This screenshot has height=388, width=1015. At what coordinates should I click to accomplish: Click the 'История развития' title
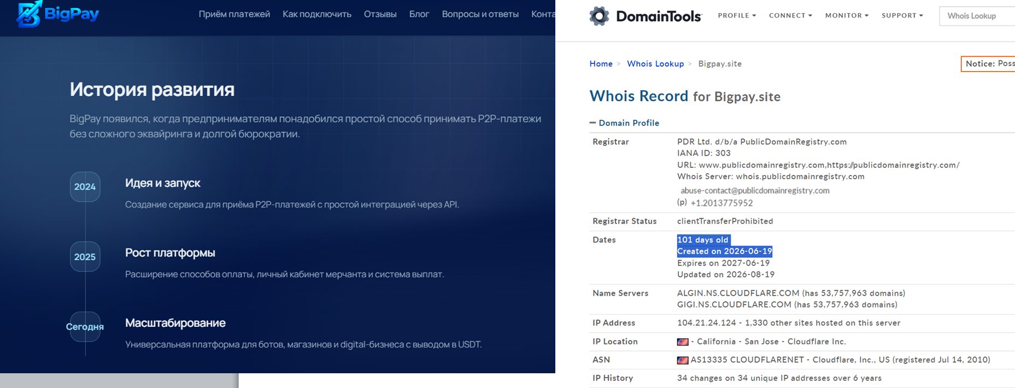tap(152, 90)
